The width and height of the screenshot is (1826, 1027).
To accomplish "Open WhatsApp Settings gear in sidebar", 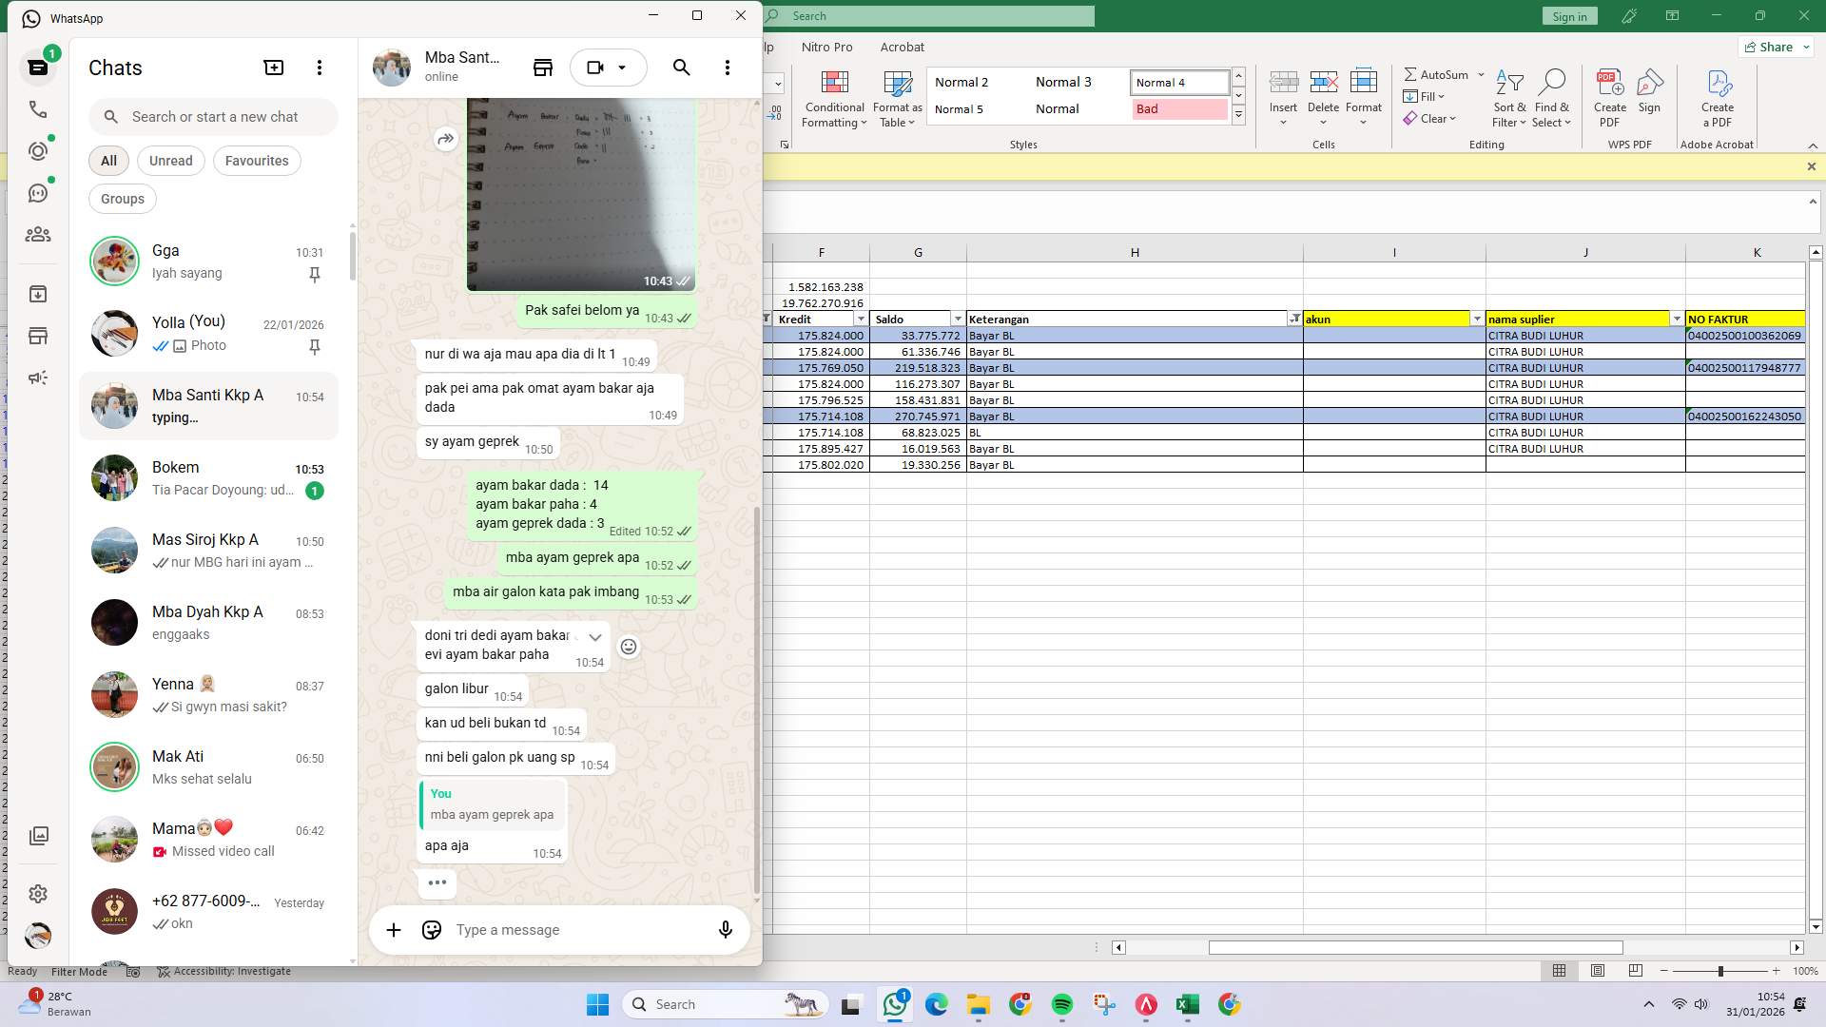I will pos(38,893).
